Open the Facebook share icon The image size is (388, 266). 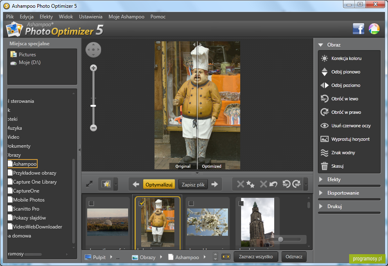[358, 29]
